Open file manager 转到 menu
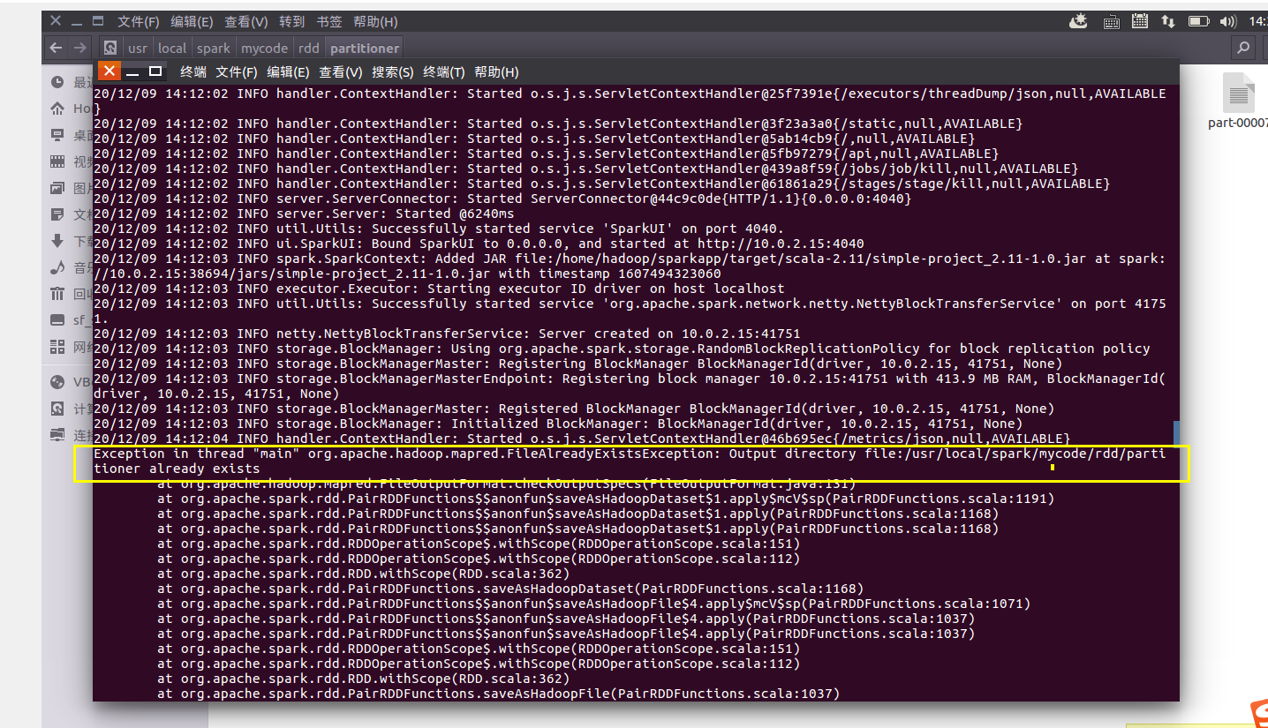This screenshot has height=728, width=1268. pos(291,21)
